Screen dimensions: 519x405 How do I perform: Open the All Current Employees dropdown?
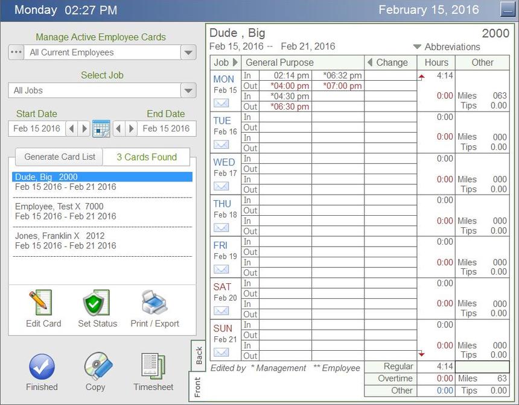click(188, 52)
